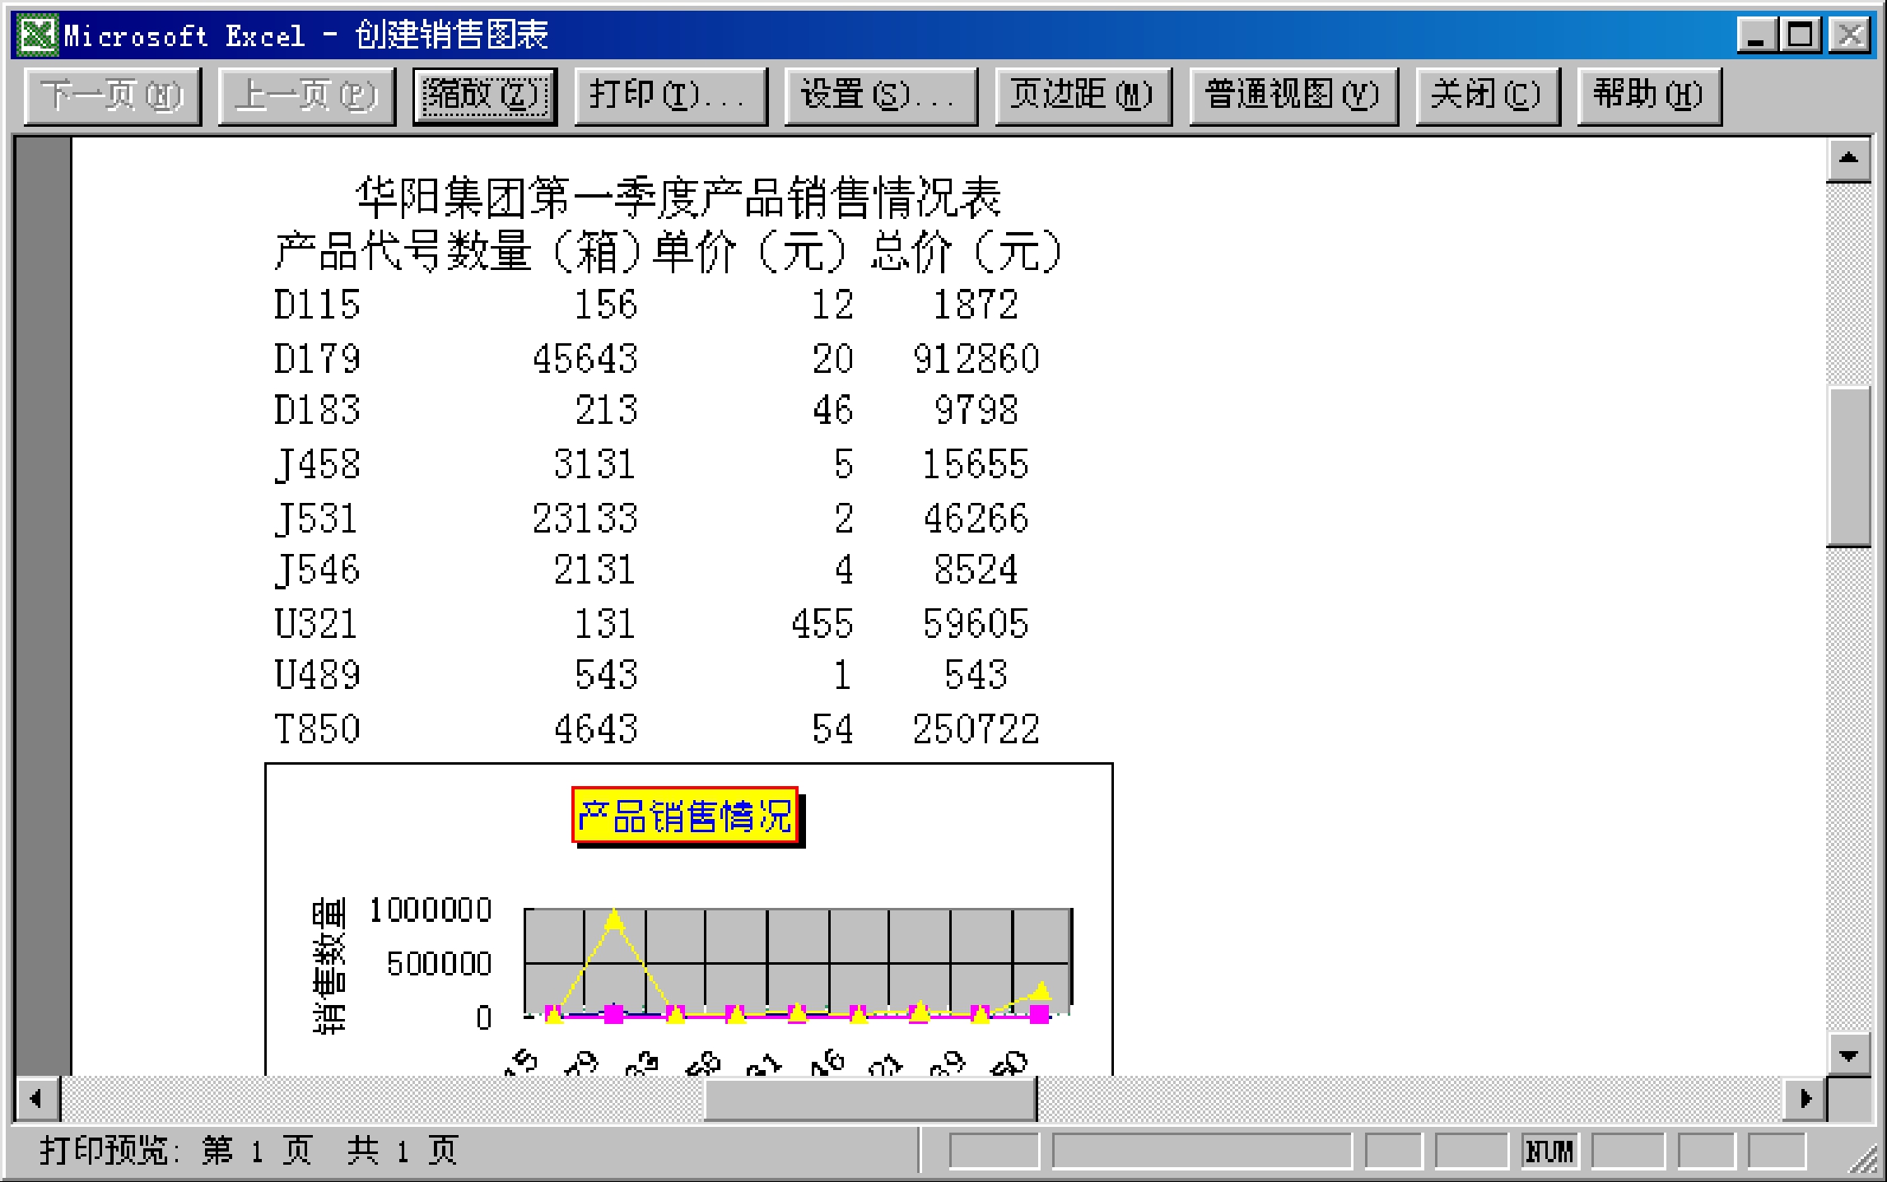The image size is (1887, 1182).
Task: Click the horizontal scrollbar right arrow
Action: point(1805,1098)
